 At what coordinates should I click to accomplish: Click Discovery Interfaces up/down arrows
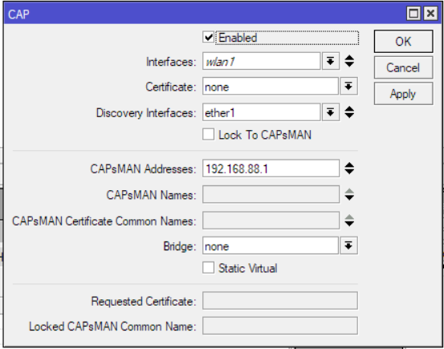click(349, 112)
